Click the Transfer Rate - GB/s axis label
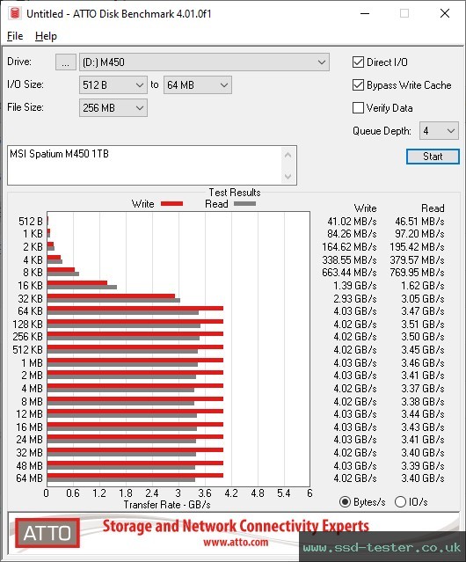This screenshot has height=562, width=466. (167, 505)
